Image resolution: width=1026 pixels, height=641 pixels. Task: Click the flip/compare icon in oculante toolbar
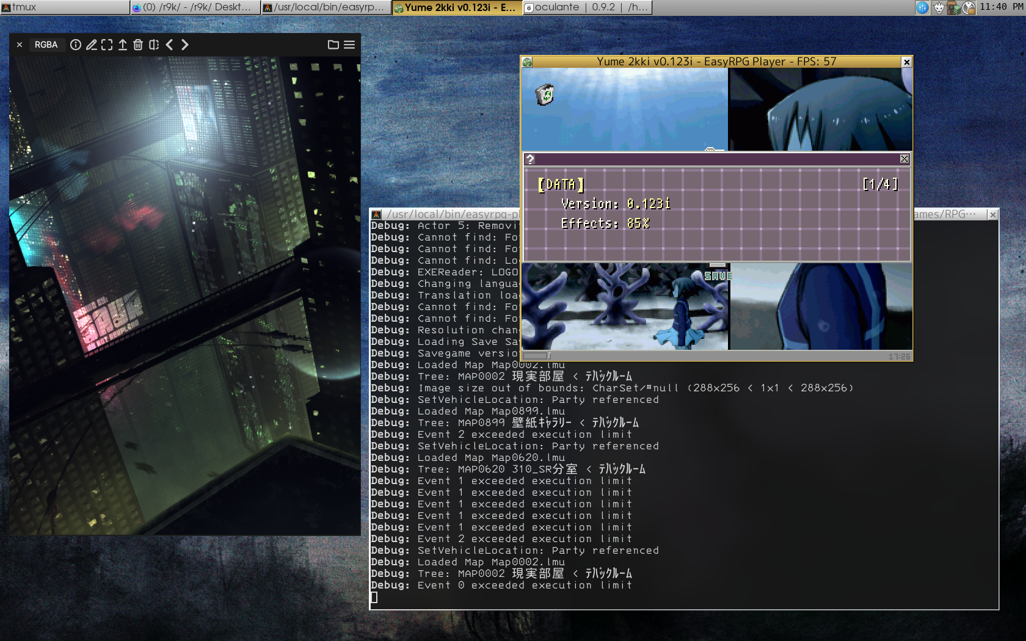pyautogui.click(x=154, y=45)
